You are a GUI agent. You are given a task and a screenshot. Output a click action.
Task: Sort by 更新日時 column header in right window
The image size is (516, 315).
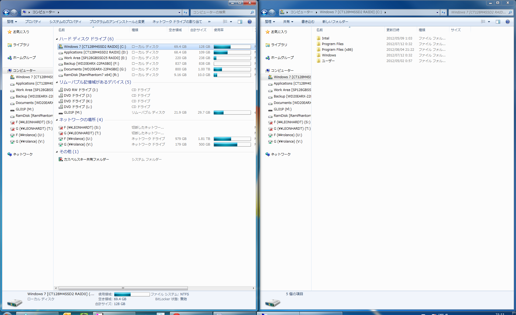tap(400, 30)
